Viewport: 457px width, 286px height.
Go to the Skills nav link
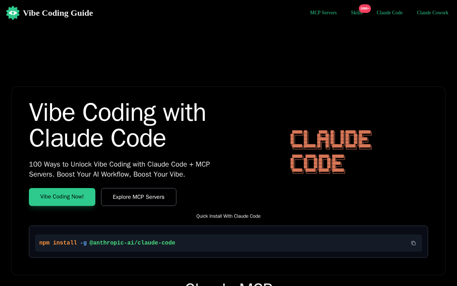[x=356, y=13]
